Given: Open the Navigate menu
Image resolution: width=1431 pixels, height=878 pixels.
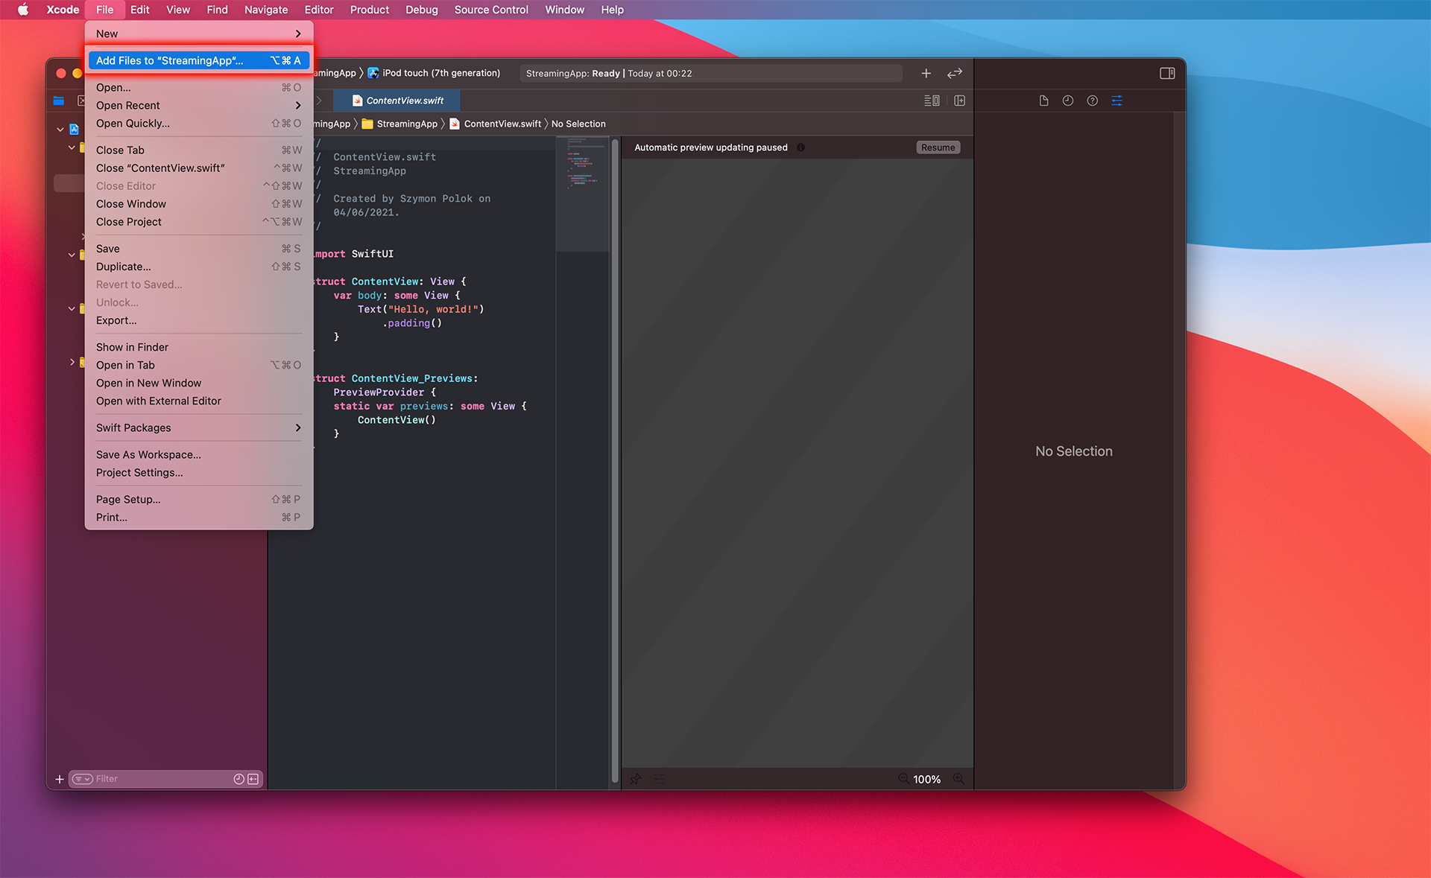Looking at the screenshot, I should click(266, 10).
